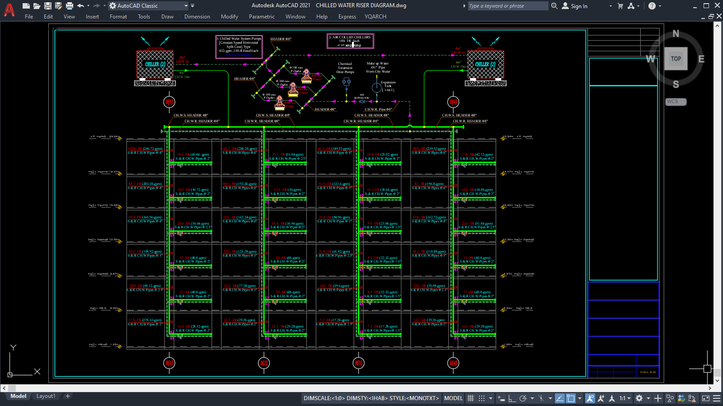Image resolution: width=723 pixels, height=406 pixels.
Task: Open the Draw menu
Action: point(167,17)
